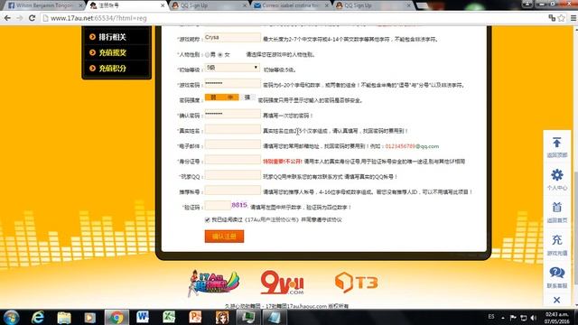
Task: Open the 17Au user registration agreement link
Action: pos(271,219)
